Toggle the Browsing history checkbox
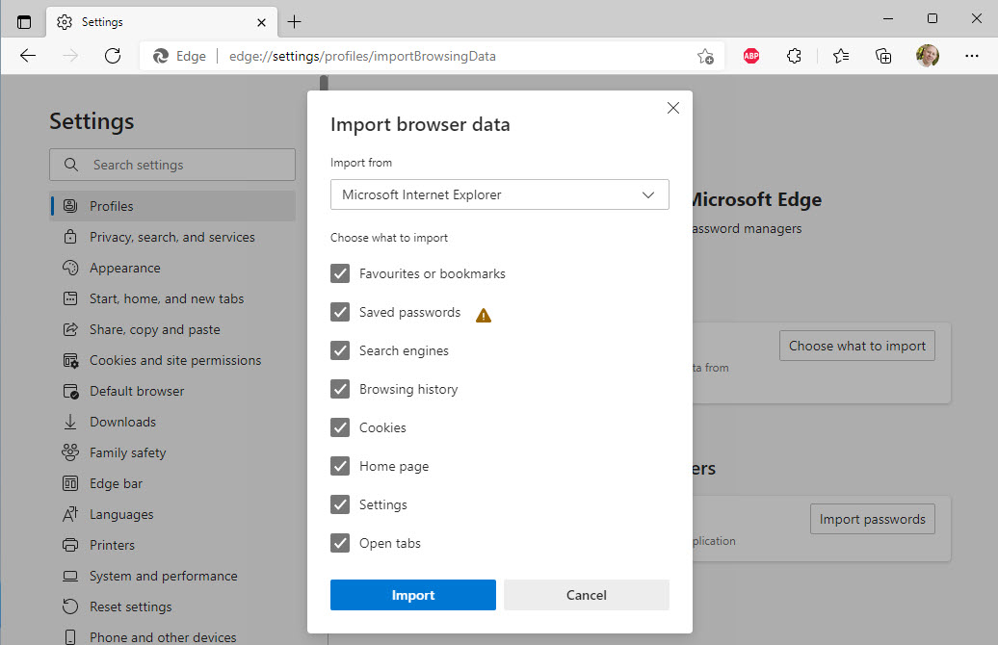The width and height of the screenshot is (998, 645). click(x=340, y=389)
